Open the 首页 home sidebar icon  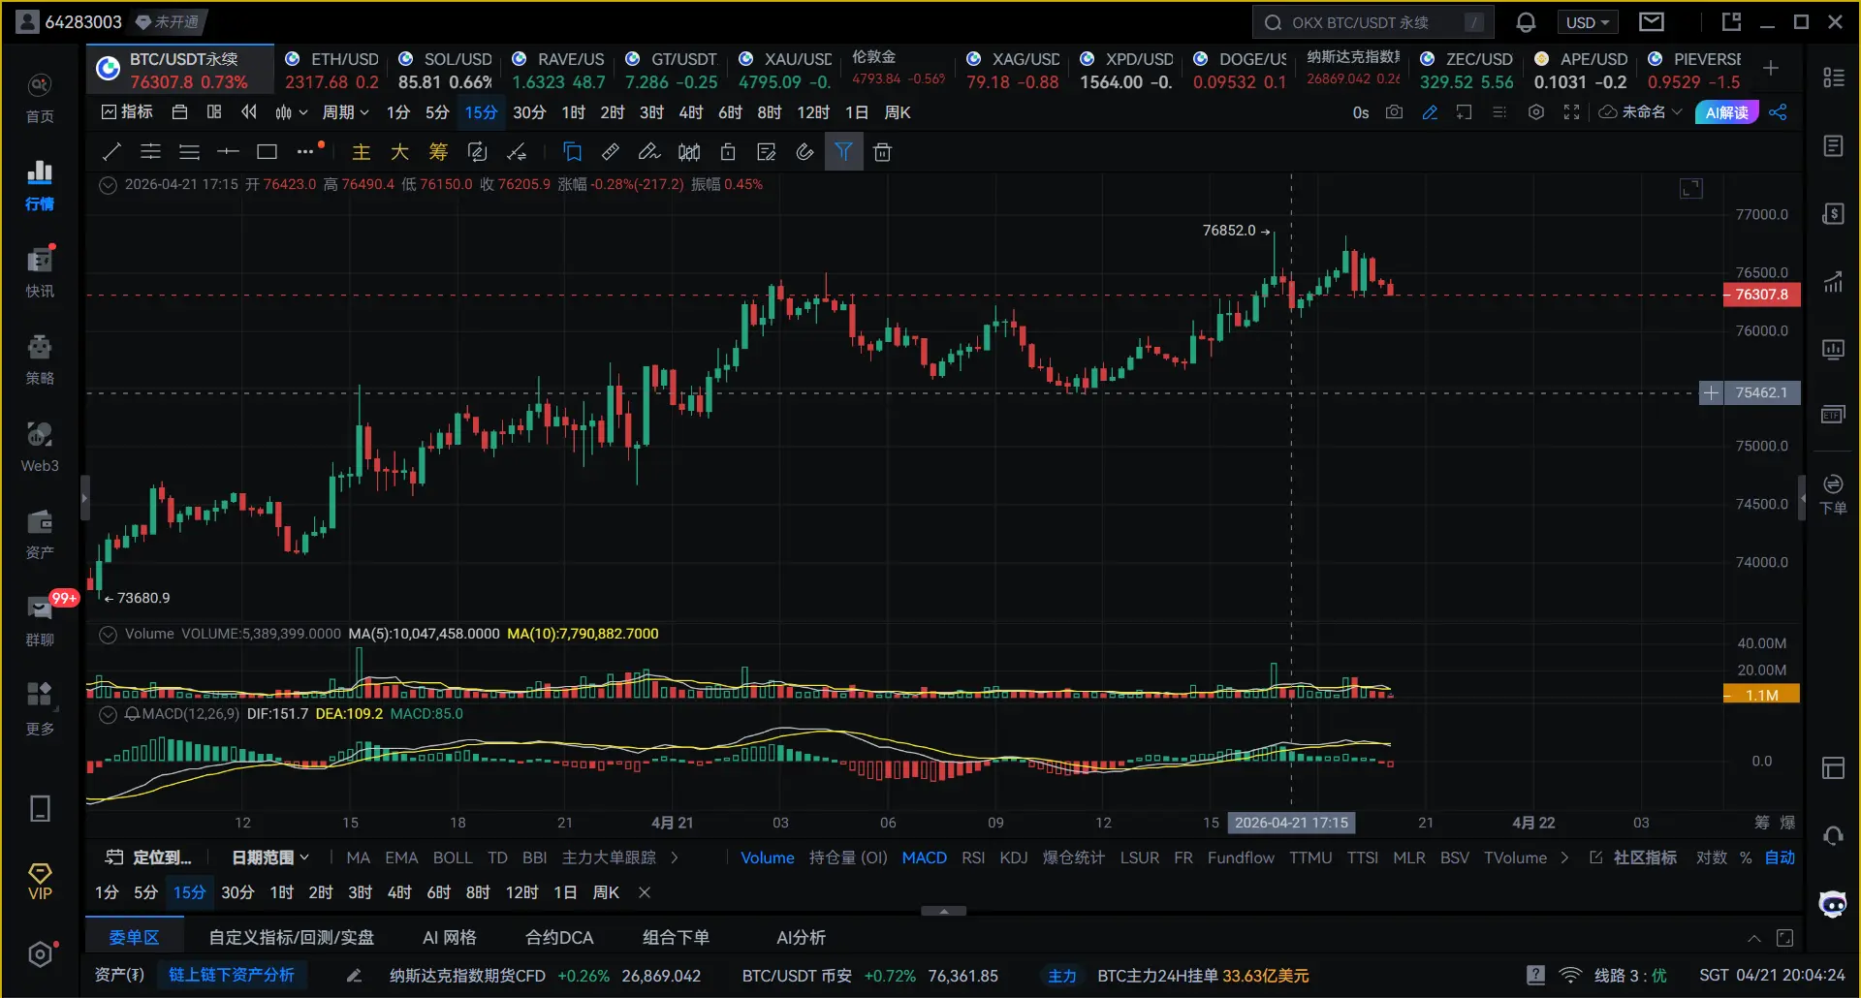coord(40,98)
